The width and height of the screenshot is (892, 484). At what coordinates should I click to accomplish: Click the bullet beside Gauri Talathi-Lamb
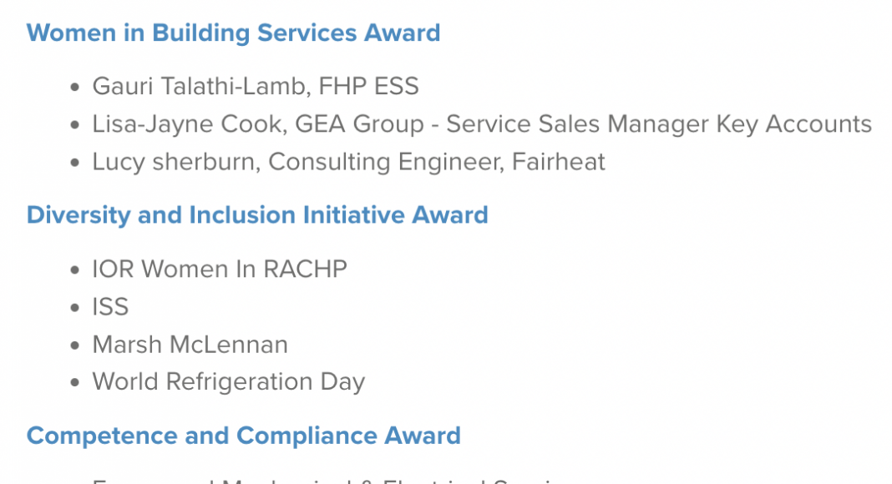point(76,87)
